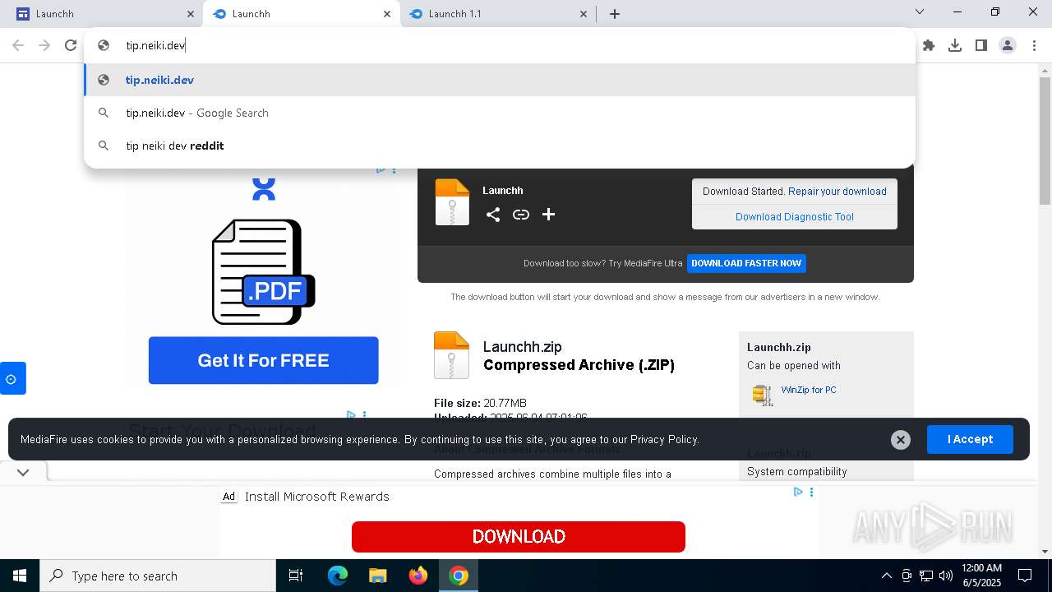Click the browser reload button
This screenshot has width=1052, height=592.
point(71,45)
